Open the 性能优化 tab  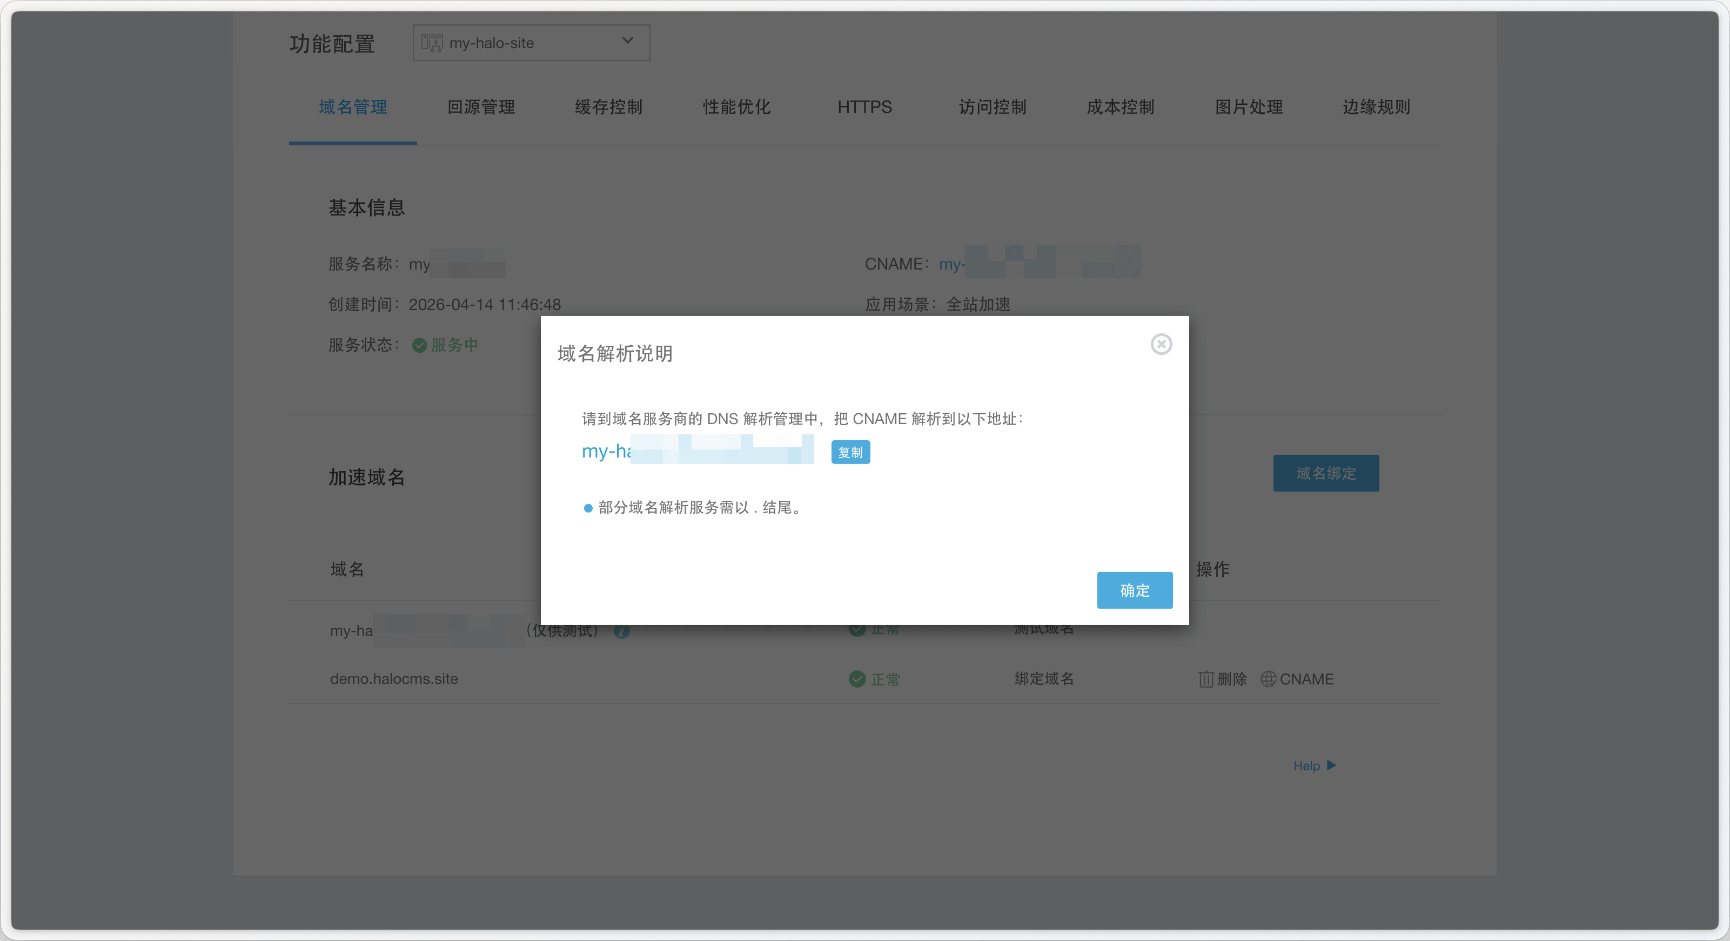point(737,107)
